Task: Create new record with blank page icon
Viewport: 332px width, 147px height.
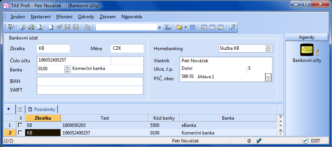Action: (51, 27)
